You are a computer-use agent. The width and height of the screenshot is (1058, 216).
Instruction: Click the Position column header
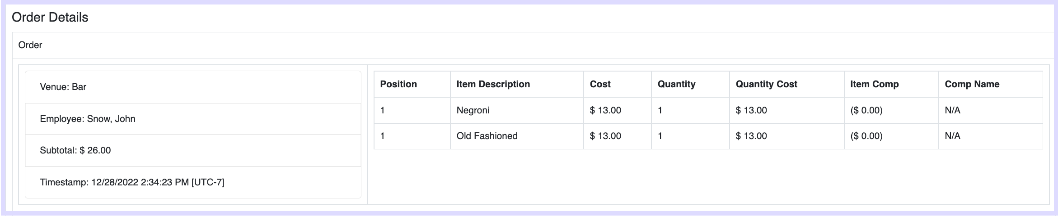point(412,84)
